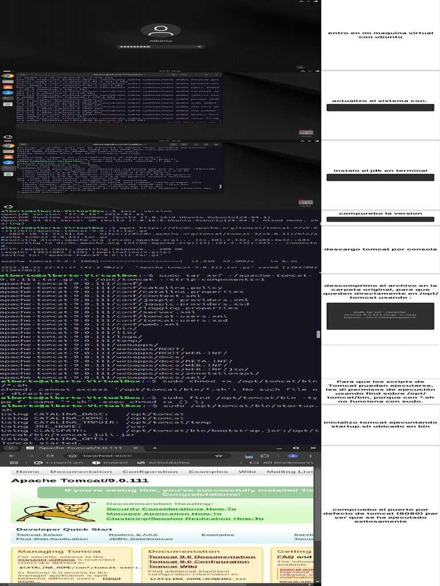Click the Alberto login password field
The height and width of the screenshot is (586, 440).
tap(161, 47)
